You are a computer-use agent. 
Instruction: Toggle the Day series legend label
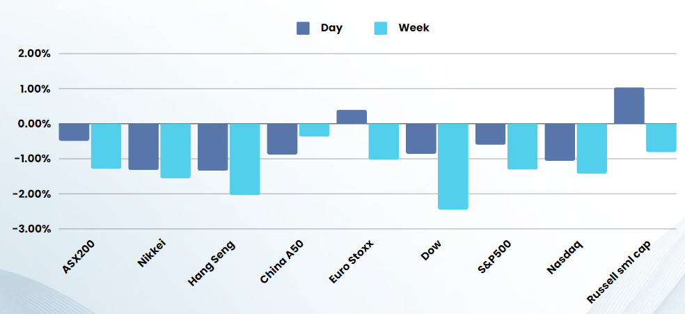pyautogui.click(x=331, y=28)
